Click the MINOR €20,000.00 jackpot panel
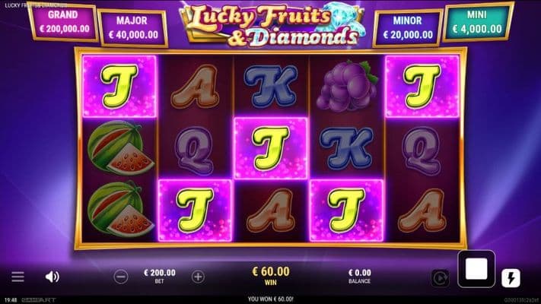The width and height of the screenshot is (541, 304). (x=408, y=28)
